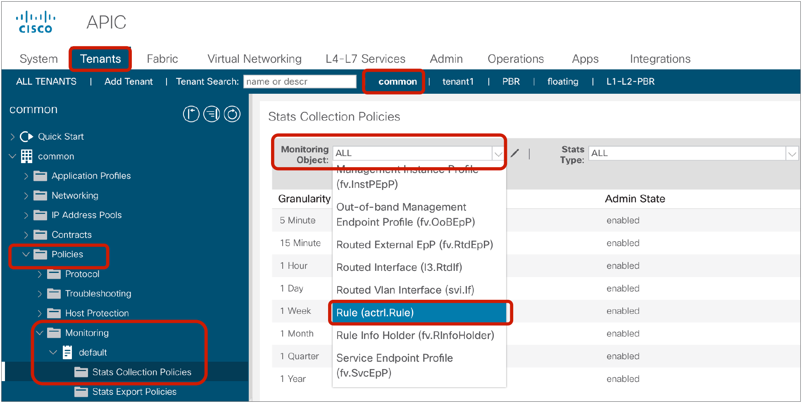Open the Operations tab
Screen dimensions: 802x403
[516, 59]
